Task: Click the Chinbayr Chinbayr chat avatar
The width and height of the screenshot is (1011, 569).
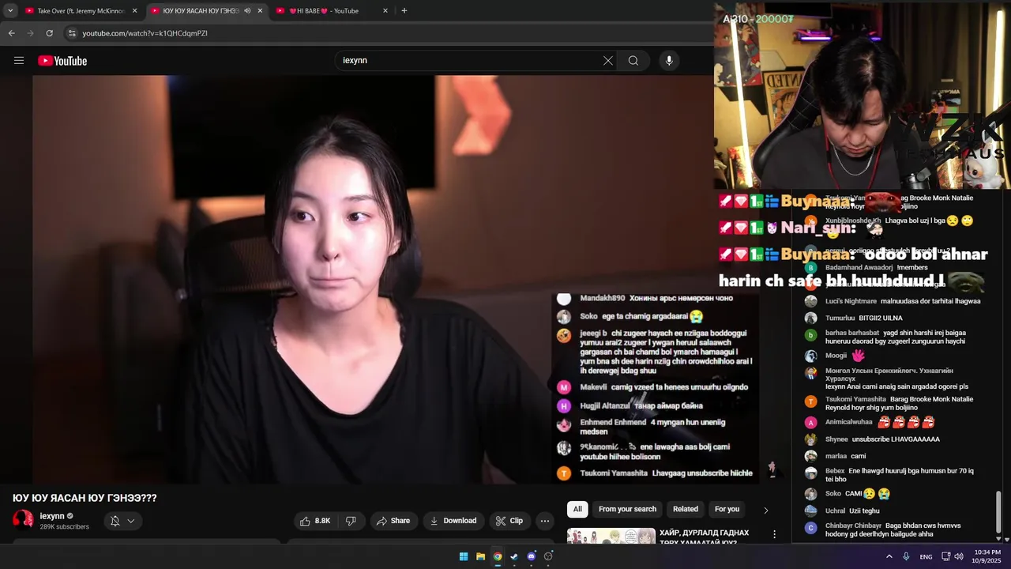Action: [x=810, y=528]
